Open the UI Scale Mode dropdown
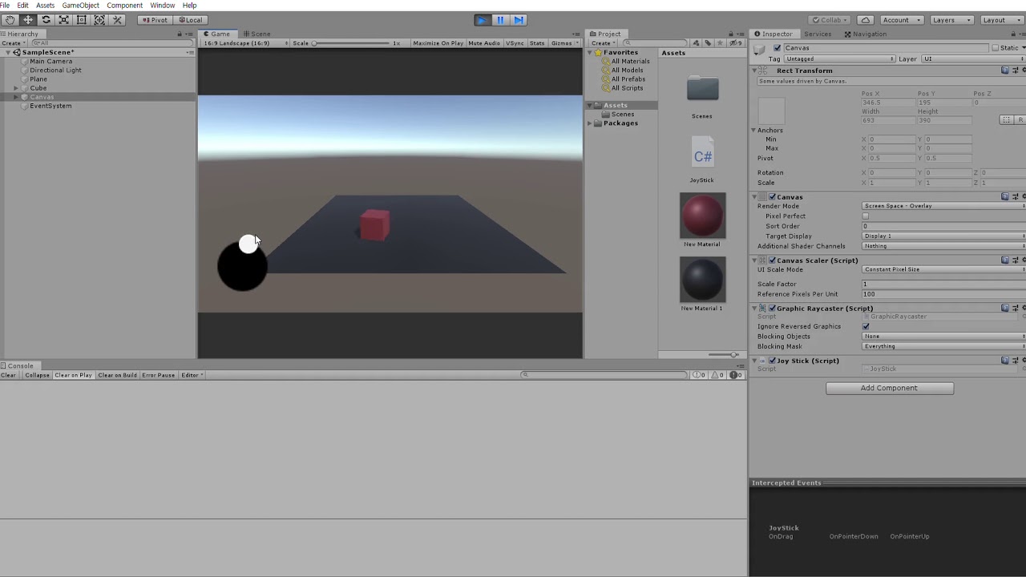 tap(943, 269)
